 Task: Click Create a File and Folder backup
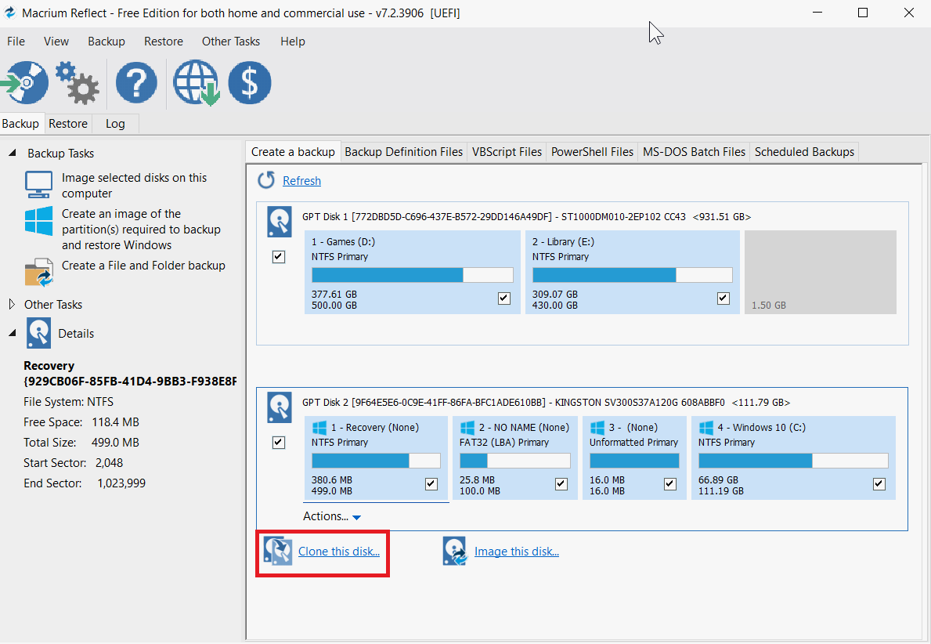(144, 266)
